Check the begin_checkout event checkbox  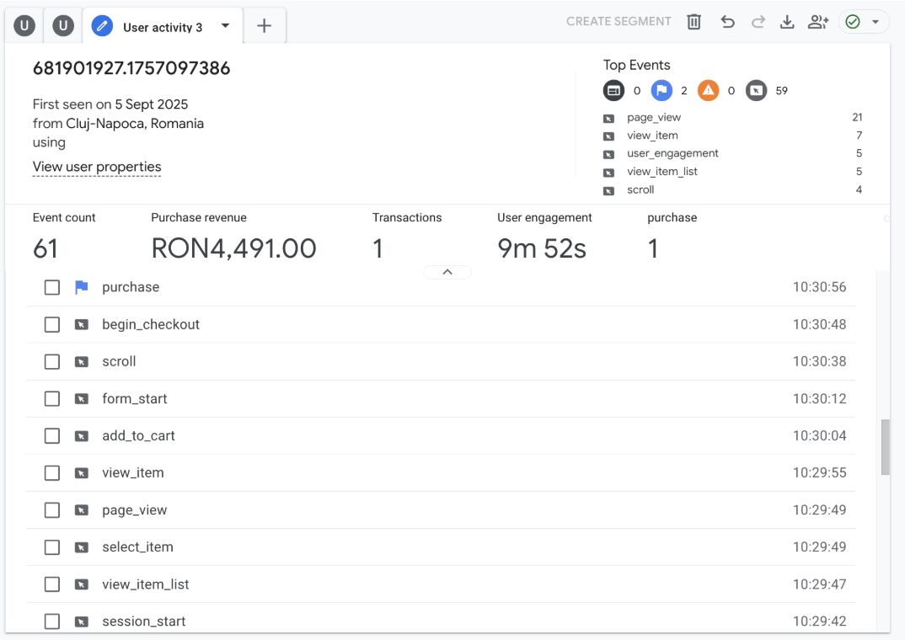(x=52, y=324)
